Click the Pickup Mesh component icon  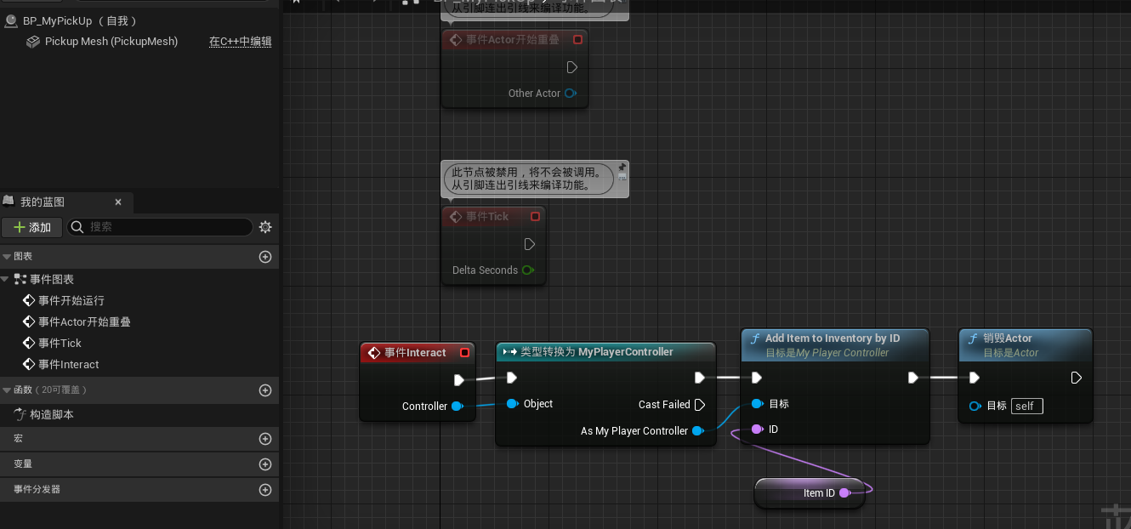(x=32, y=41)
